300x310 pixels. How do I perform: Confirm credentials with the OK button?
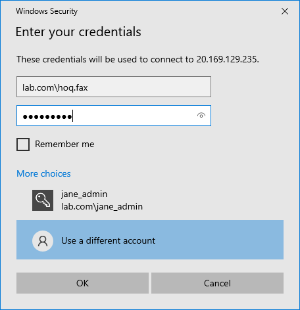click(82, 283)
